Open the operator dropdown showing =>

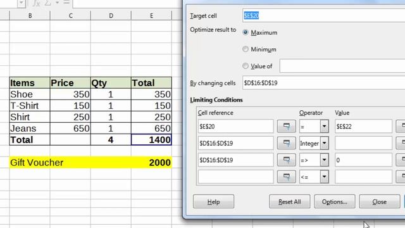324,160
